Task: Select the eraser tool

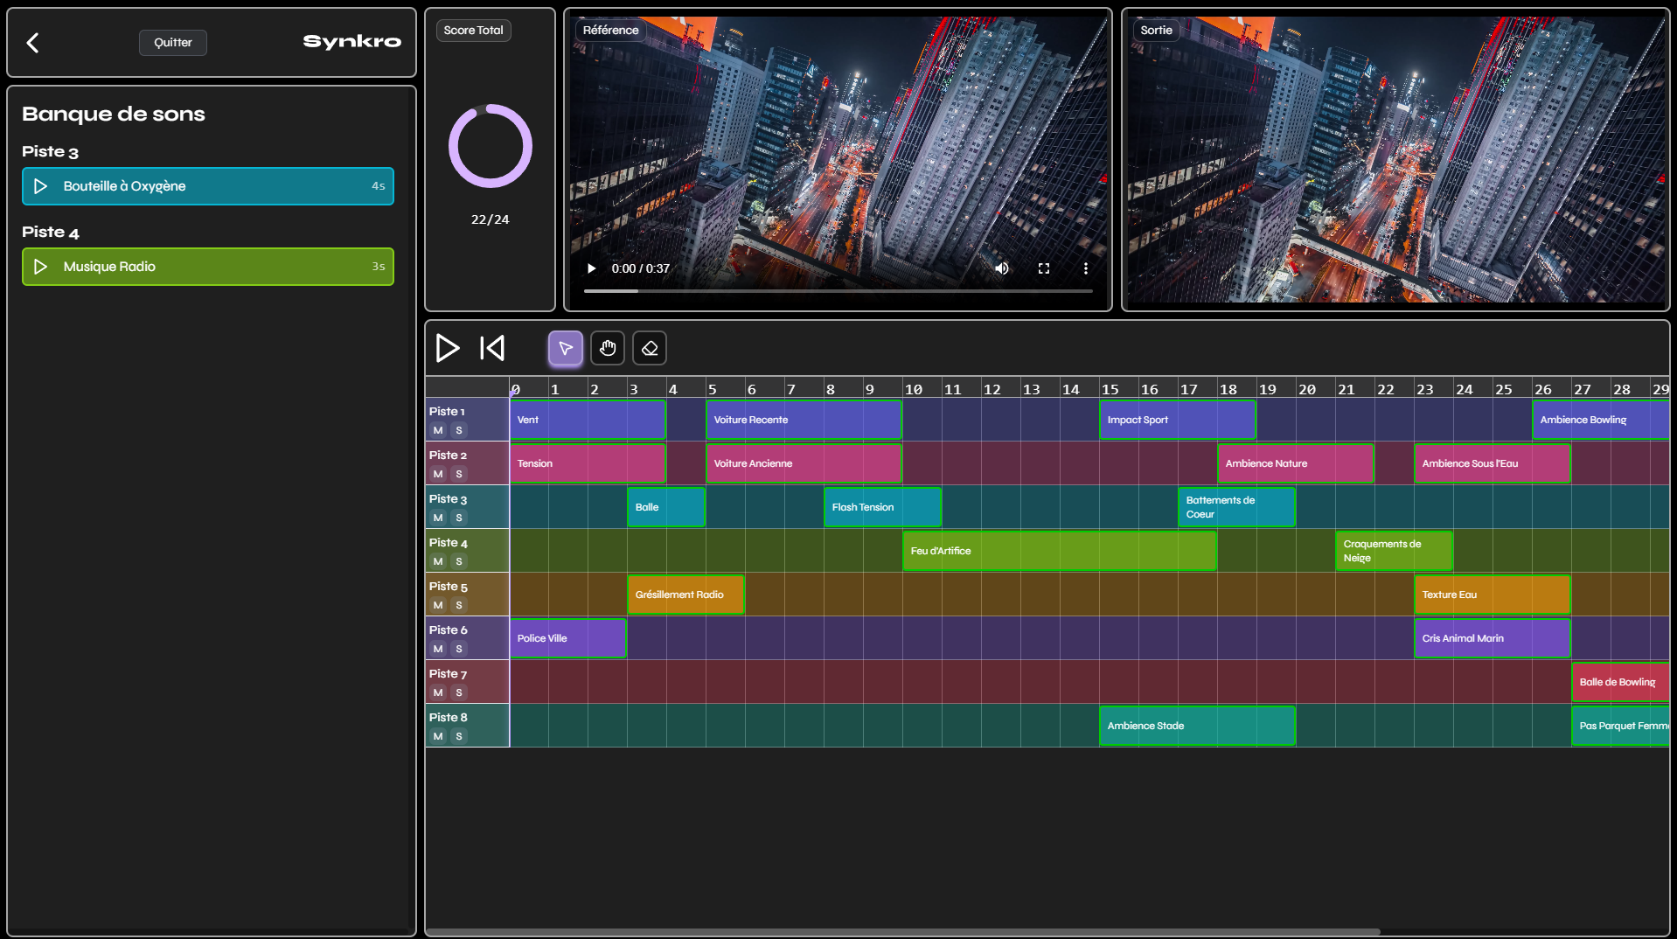Action: coord(650,348)
